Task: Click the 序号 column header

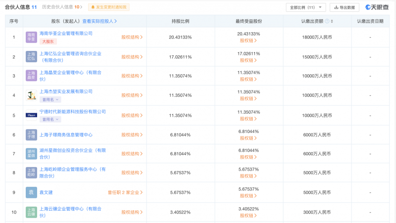Action: pyautogui.click(x=14, y=21)
